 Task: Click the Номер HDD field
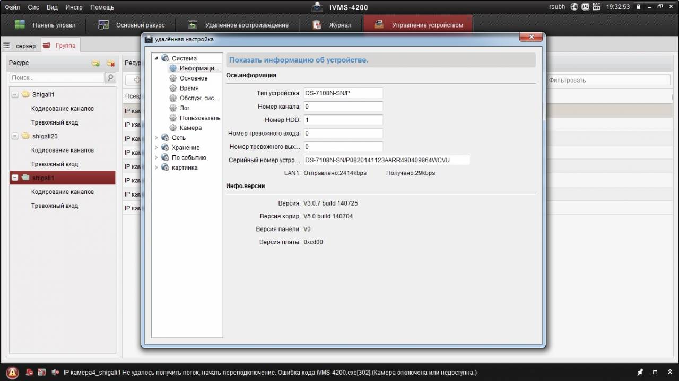point(343,120)
